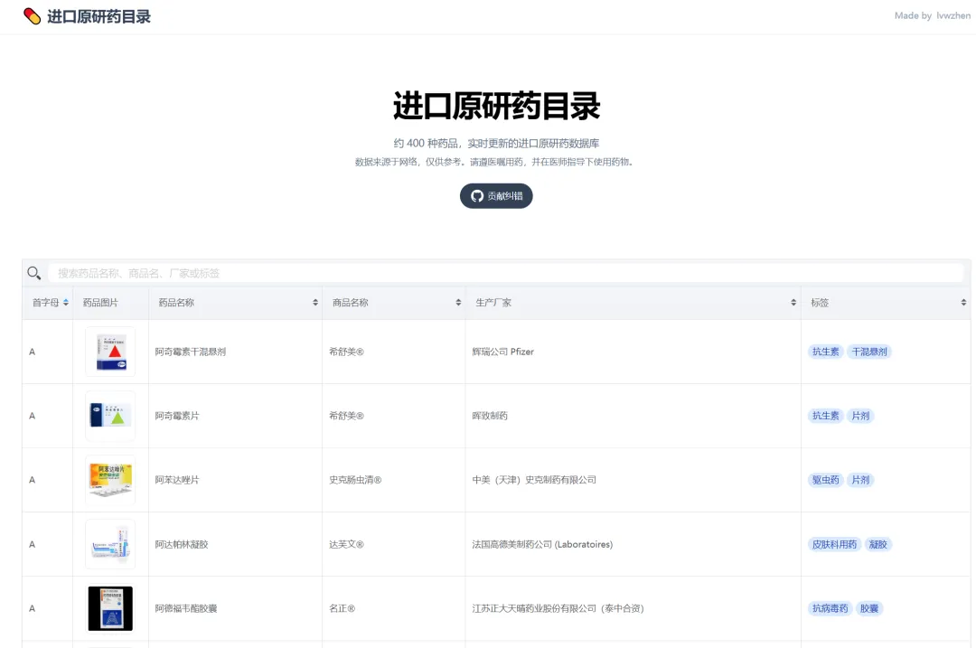Click brand name 名正®

(342, 608)
